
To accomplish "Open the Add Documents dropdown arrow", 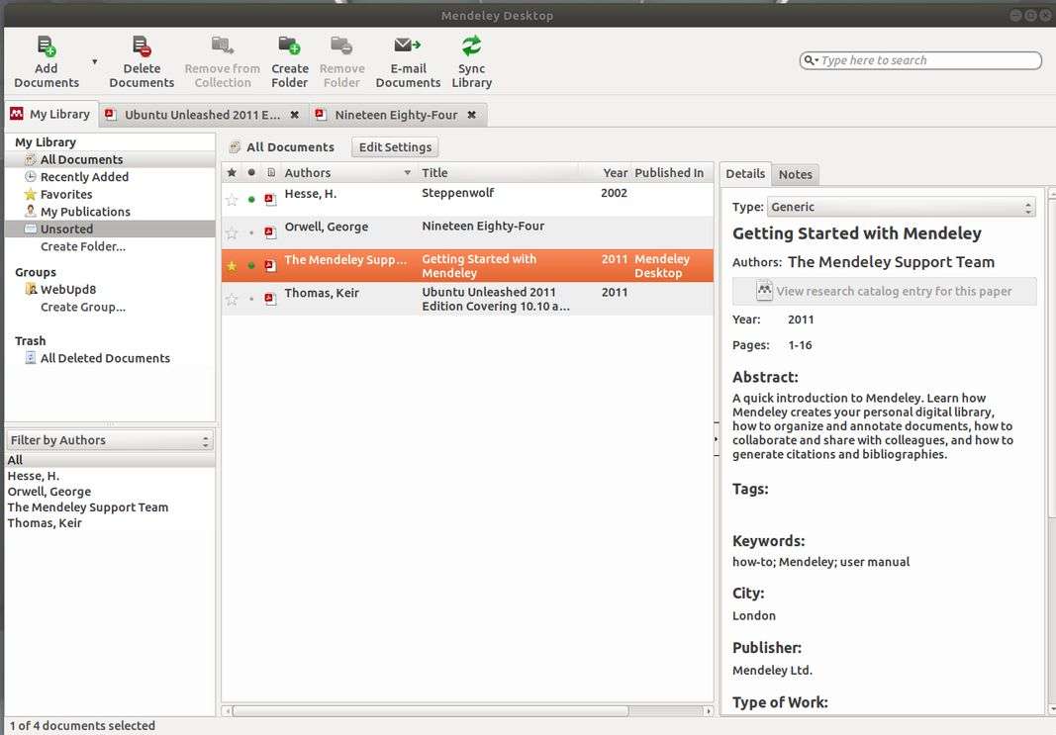I will point(95,62).
